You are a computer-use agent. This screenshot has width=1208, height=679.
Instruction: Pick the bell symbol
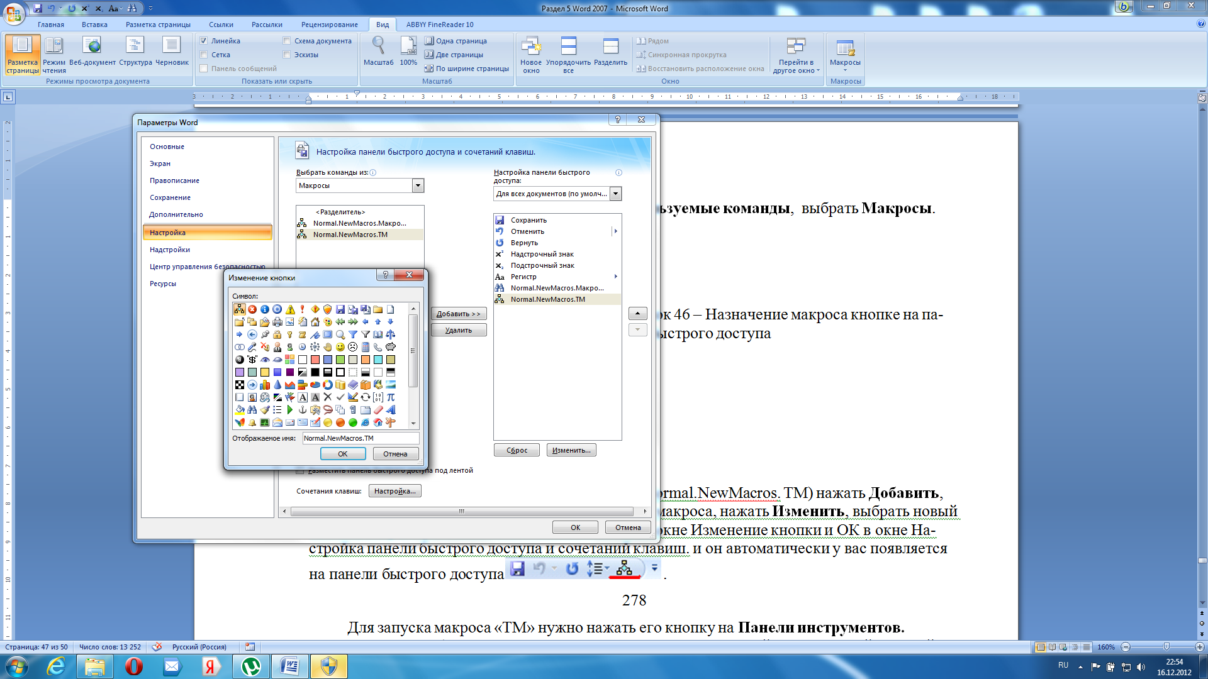[x=252, y=422]
